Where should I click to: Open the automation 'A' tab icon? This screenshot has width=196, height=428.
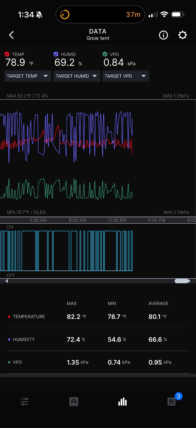(74, 402)
